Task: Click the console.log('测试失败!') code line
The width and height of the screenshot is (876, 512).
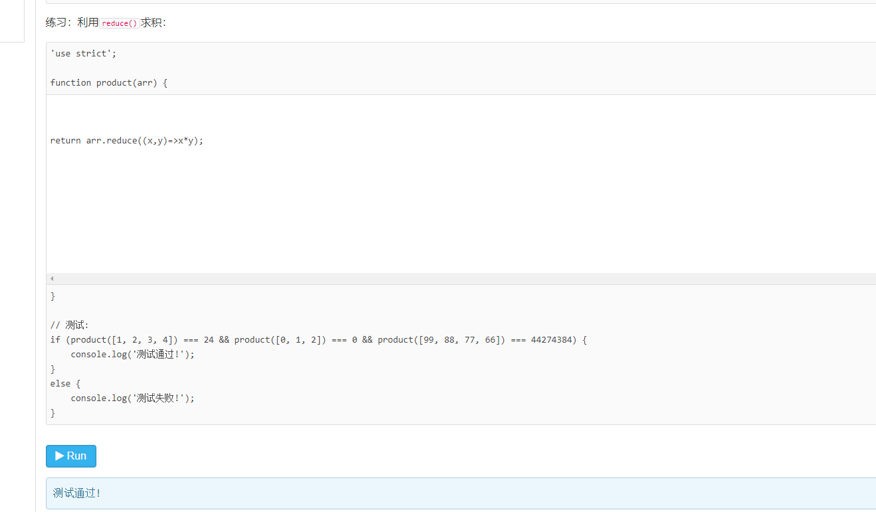Action: click(132, 398)
